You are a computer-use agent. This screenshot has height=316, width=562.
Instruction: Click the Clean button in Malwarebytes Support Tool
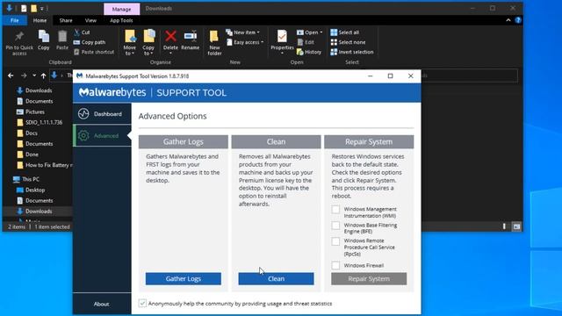[276, 279]
